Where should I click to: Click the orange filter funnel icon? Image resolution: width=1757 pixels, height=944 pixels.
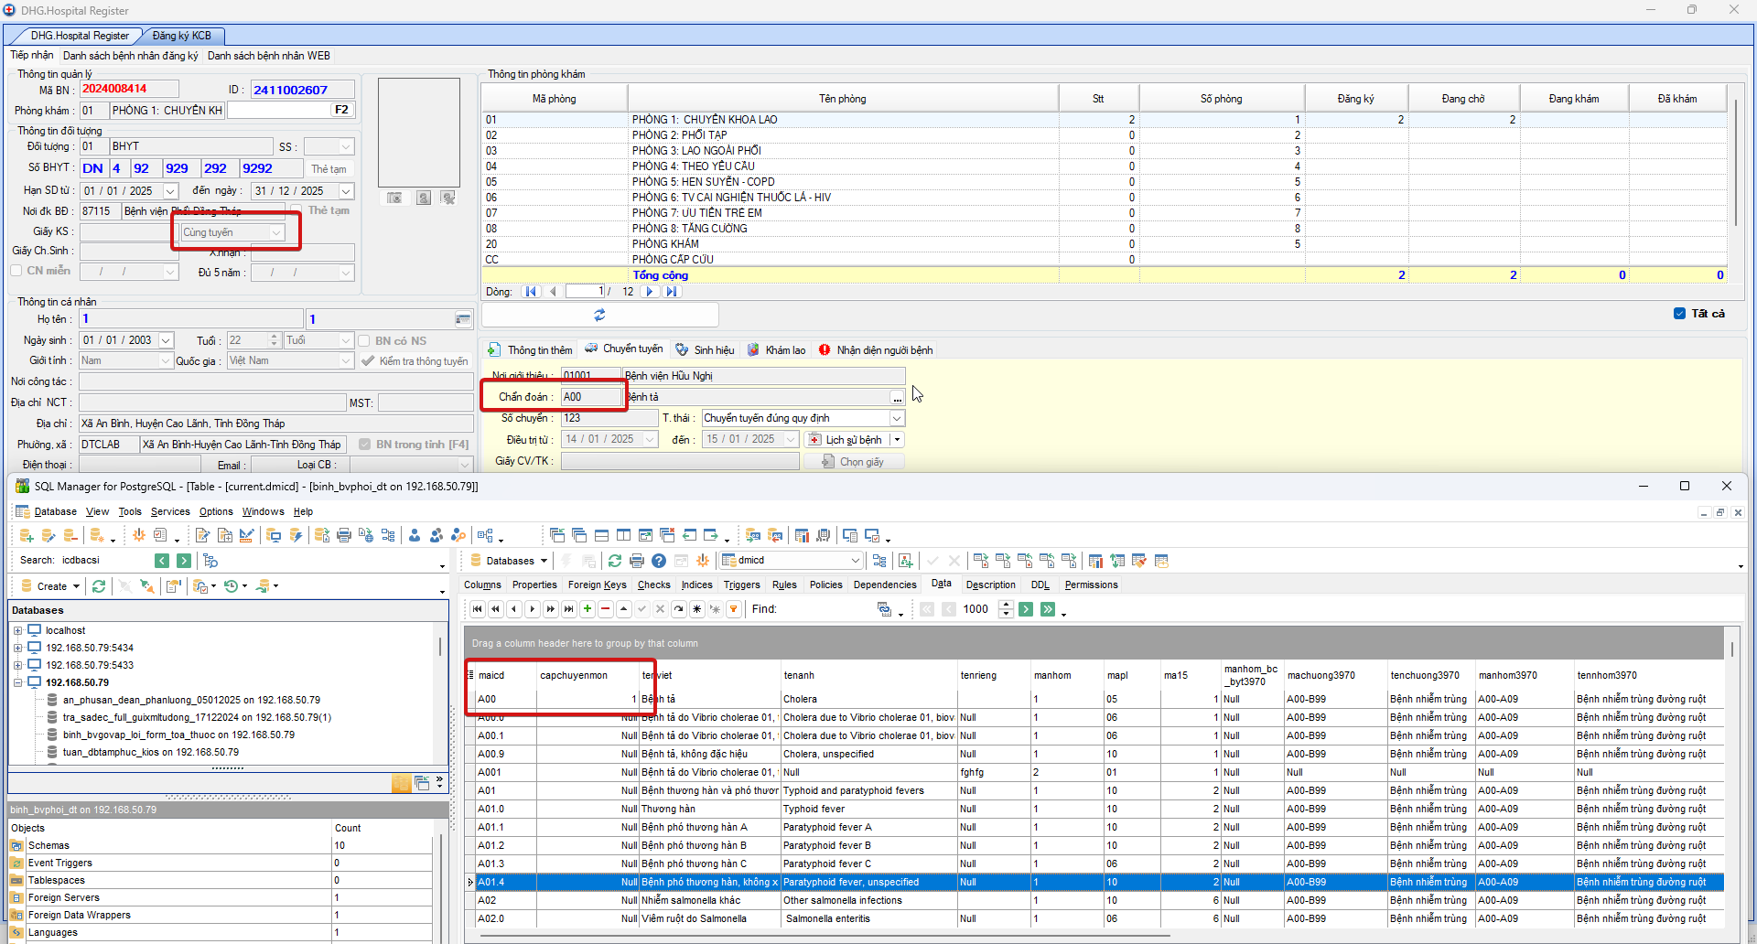(733, 609)
